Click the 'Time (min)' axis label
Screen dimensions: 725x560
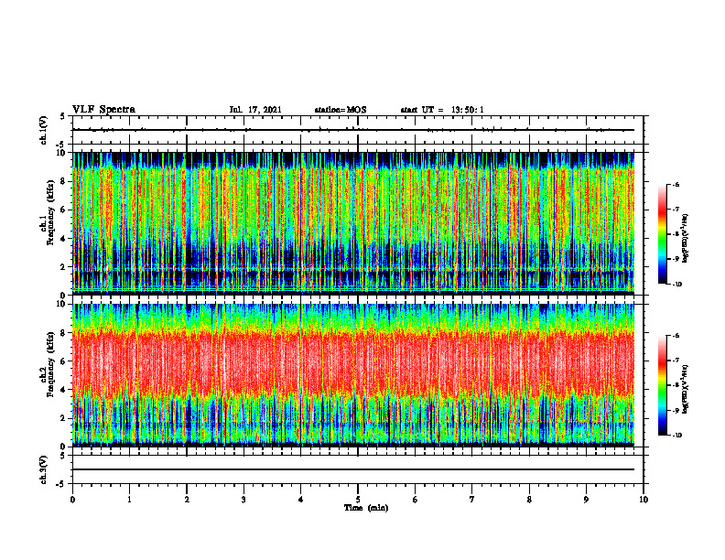(366, 508)
